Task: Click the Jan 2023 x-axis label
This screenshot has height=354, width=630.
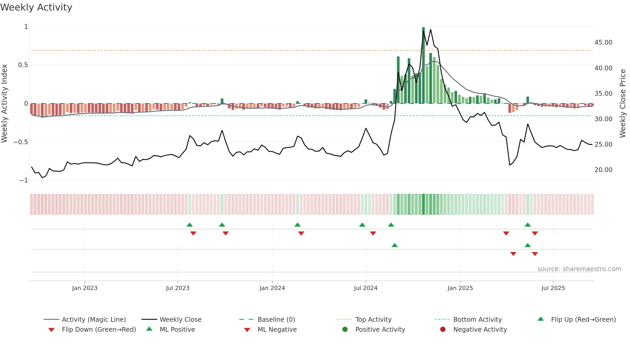Action: (85, 288)
